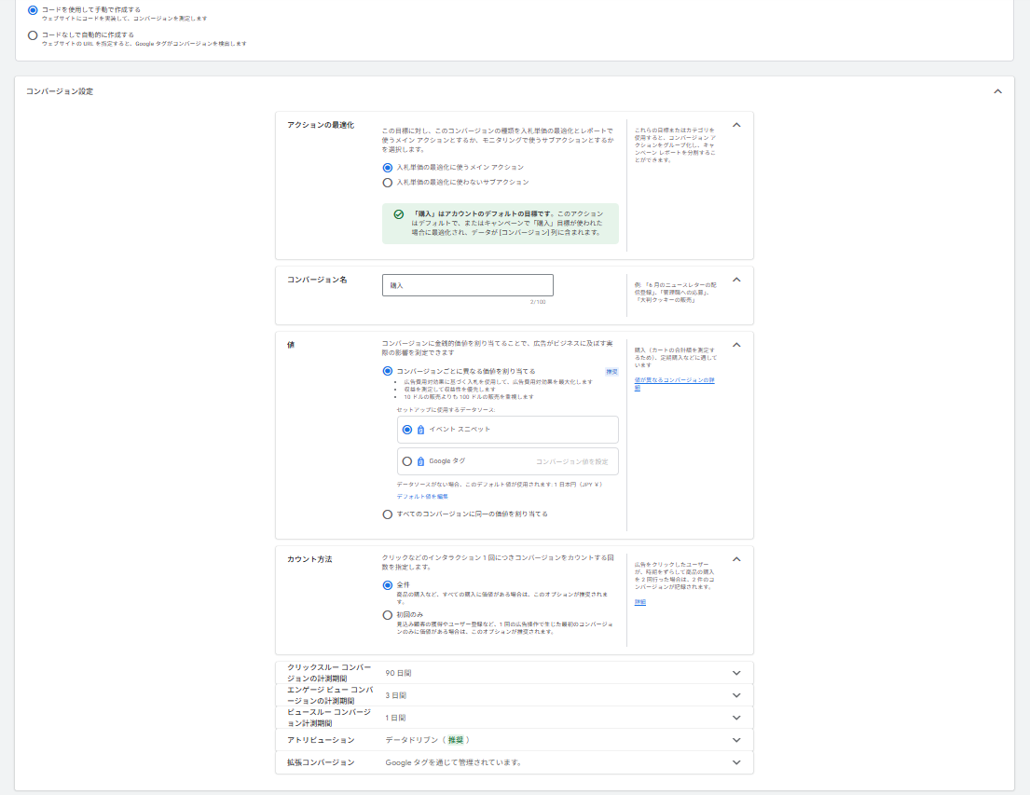Image resolution: width=1030 pixels, height=795 pixels.
Task: Collapse the アクションの最適化 section
Action: [736, 125]
